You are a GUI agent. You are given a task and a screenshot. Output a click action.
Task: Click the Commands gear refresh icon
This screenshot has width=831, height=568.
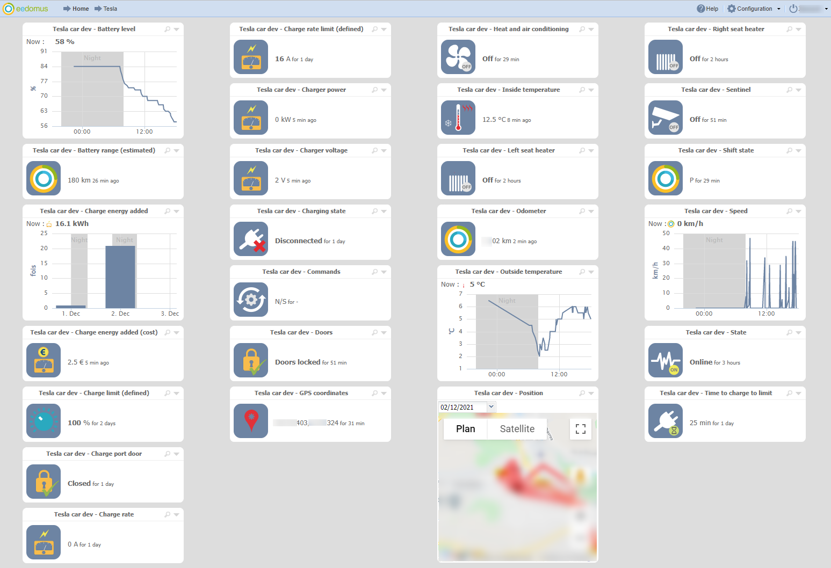(251, 300)
